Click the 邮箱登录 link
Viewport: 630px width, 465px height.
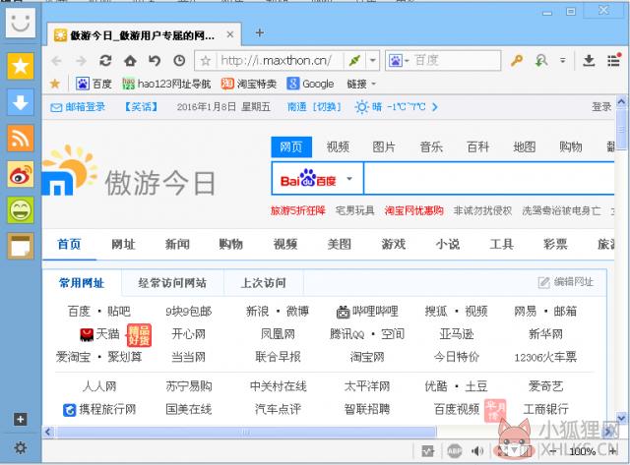pyautogui.click(x=78, y=107)
